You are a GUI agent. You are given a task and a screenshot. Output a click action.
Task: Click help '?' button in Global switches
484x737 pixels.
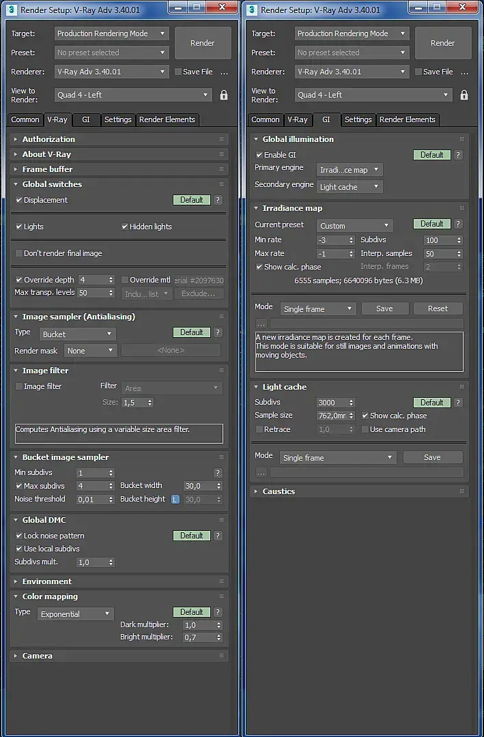[218, 200]
